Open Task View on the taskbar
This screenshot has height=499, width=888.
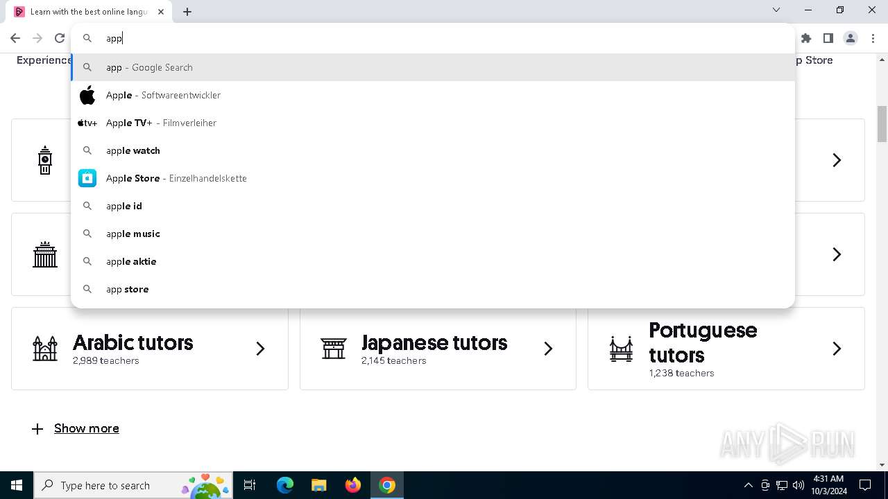[250, 485]
